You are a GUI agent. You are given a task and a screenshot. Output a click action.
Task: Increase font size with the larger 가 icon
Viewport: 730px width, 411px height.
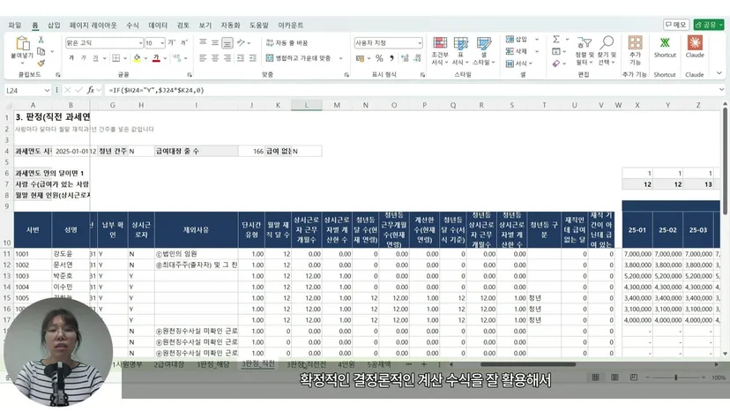(x=171, y=43)
